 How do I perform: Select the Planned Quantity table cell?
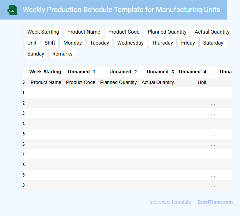click(118, 82)
